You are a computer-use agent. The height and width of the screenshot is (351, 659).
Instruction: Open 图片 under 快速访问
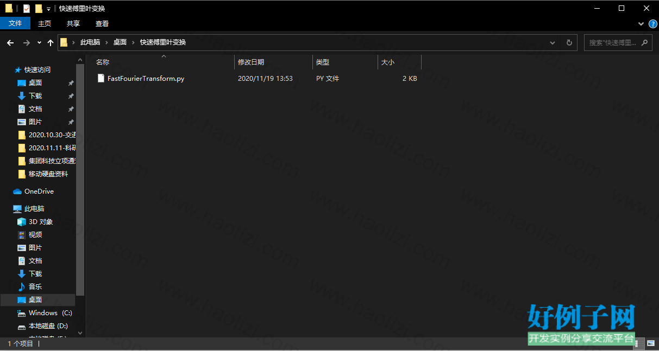(x=35, y=122)
